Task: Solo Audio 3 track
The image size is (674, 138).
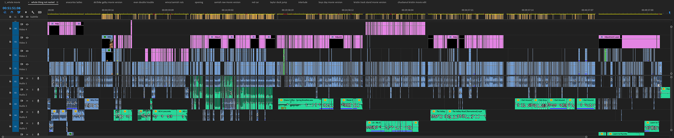Action: pyautogui.click(x=33, y=101)
